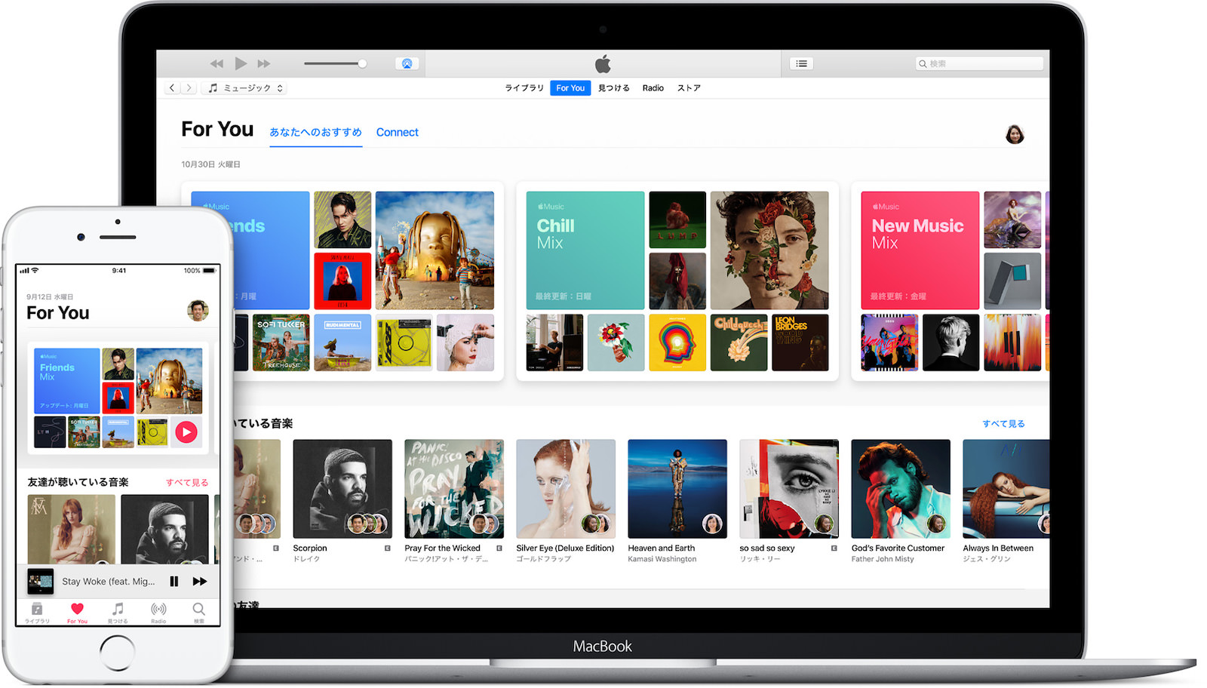Adjust the iTunes volume slider
1207x688 pixels.
pyautogui.click(x=335, y=63)
